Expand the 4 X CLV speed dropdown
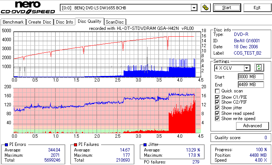 [x=246, y=68]
